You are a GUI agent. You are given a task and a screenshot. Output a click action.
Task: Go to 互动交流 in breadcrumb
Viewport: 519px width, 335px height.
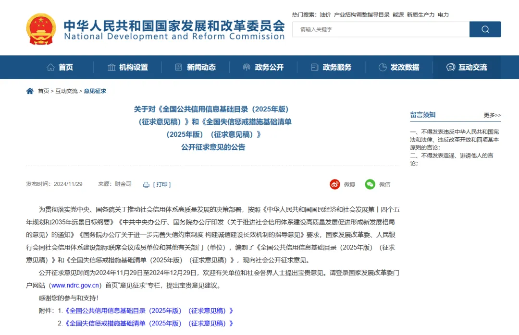(x=66, y=91)
